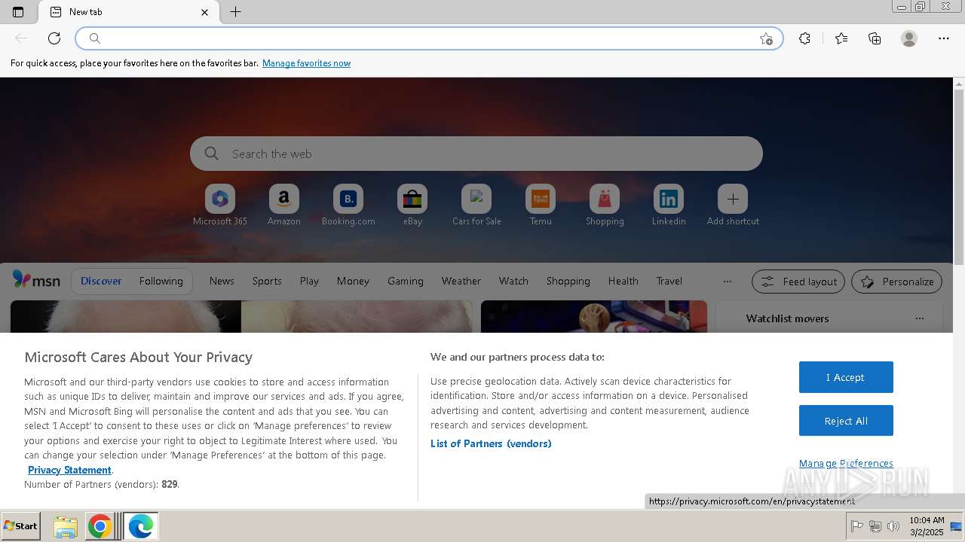Open the Shopping category in msn bar

[x=568, y=281]
